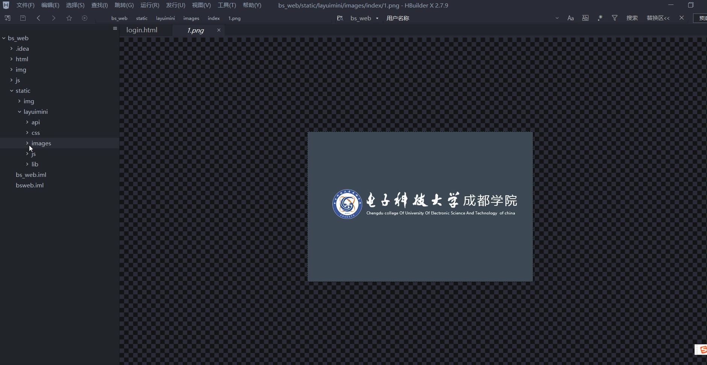Image resolution: width=707 pixels, height=365 pixels.
Task: Switch to the login.html tab
Action: pyautogui.click(x=142, y=30)
